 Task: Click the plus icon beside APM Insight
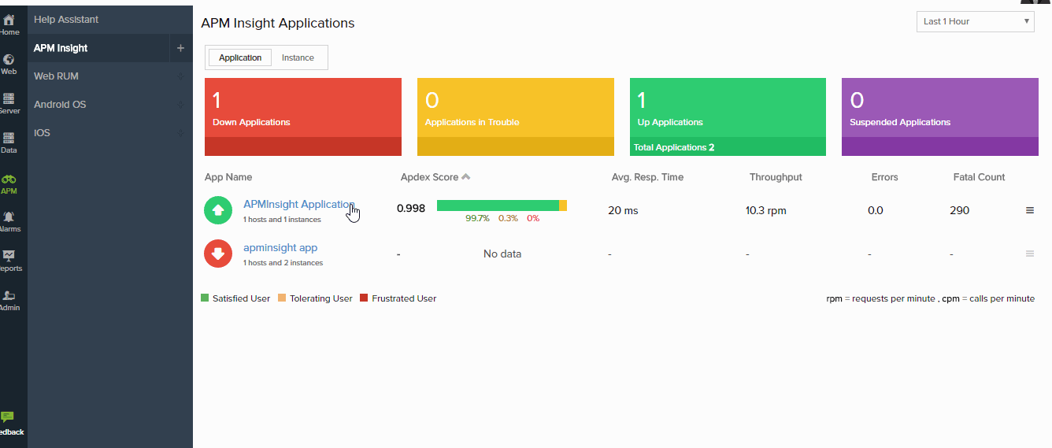(180, 48)
